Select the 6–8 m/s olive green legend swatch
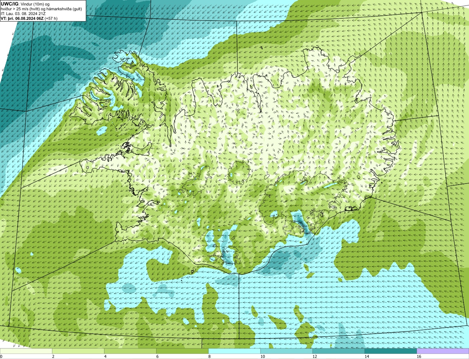 pos(182,351)
